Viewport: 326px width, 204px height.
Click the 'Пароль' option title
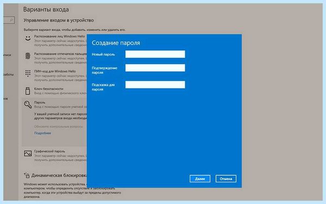click(x=40, y=103)
